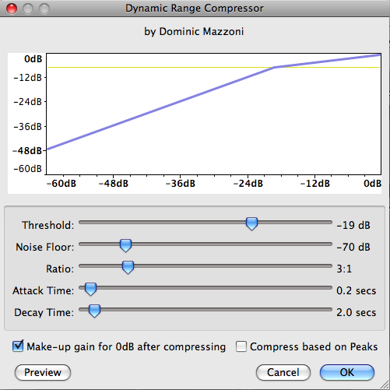Click the Preview button

pos(43,373)
